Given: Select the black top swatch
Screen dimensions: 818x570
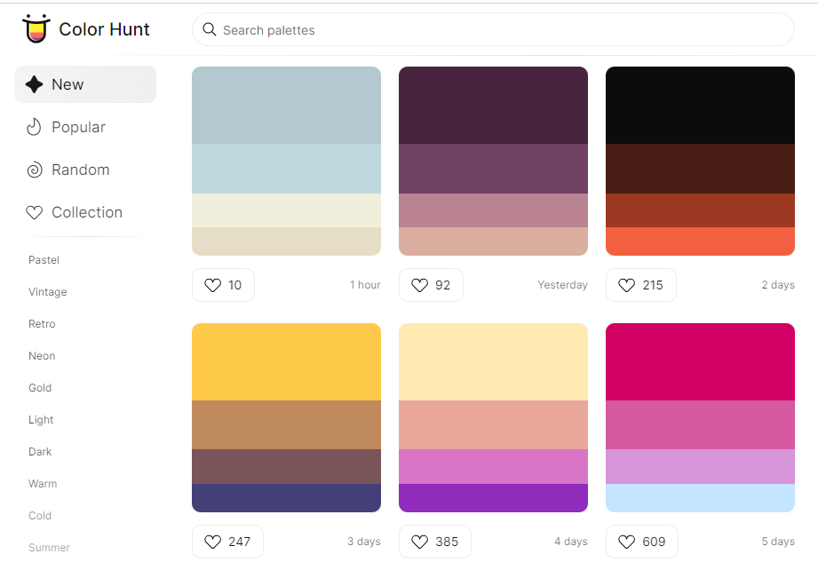Looking at the screenshot, I should pos(700,106).
